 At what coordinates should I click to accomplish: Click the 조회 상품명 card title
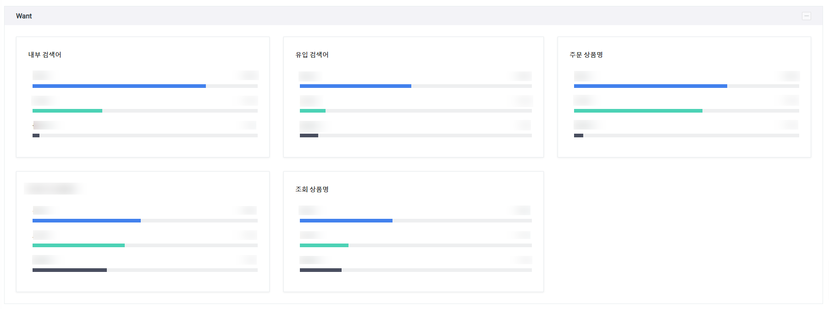[x=312, y=189]
